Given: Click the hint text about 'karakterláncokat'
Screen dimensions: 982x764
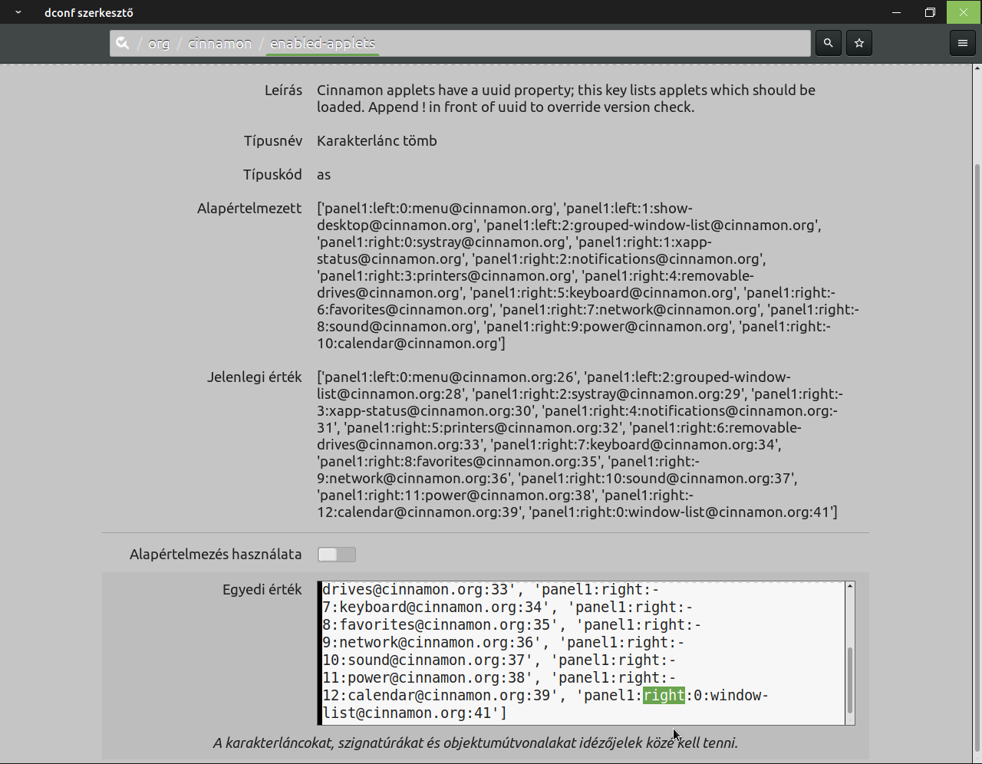Looking at the screenshot, I should (x=476, y=743).
